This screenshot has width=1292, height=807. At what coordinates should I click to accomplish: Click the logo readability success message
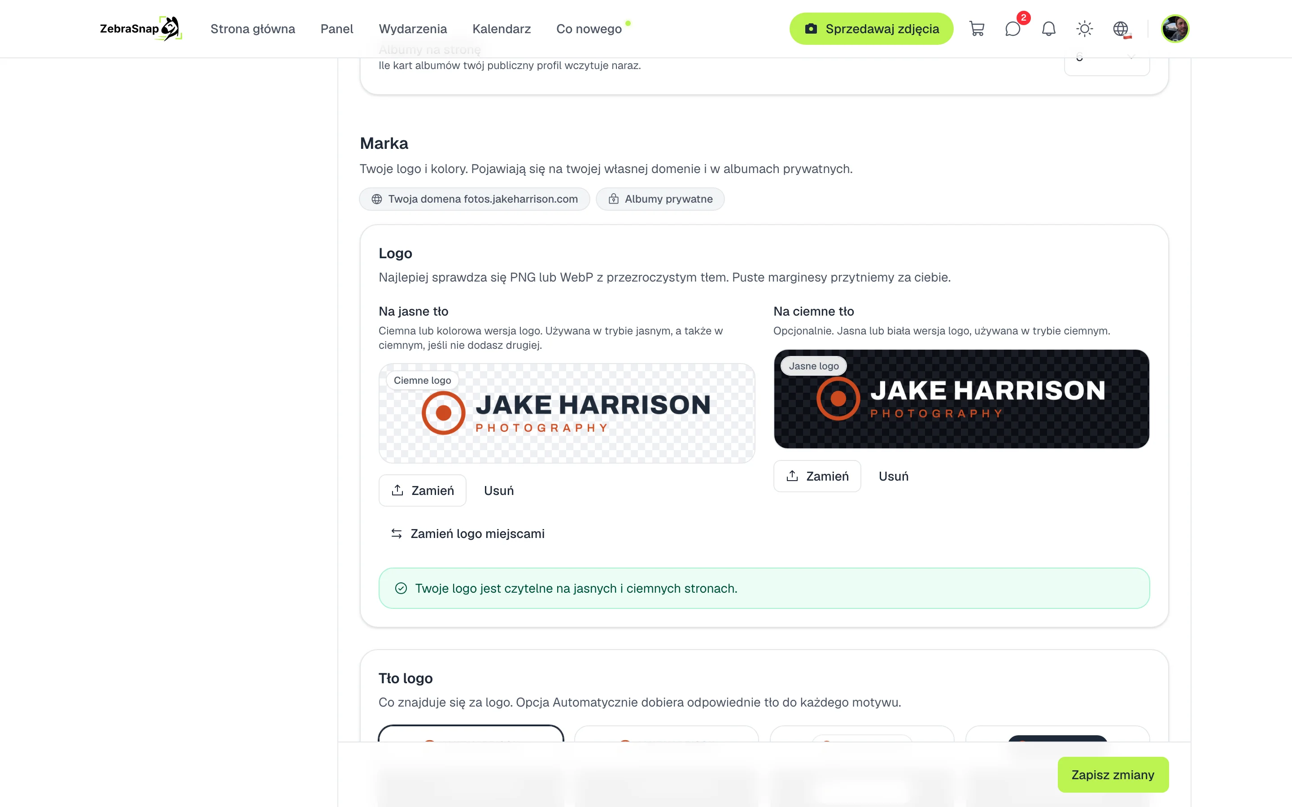click(764, 588)
